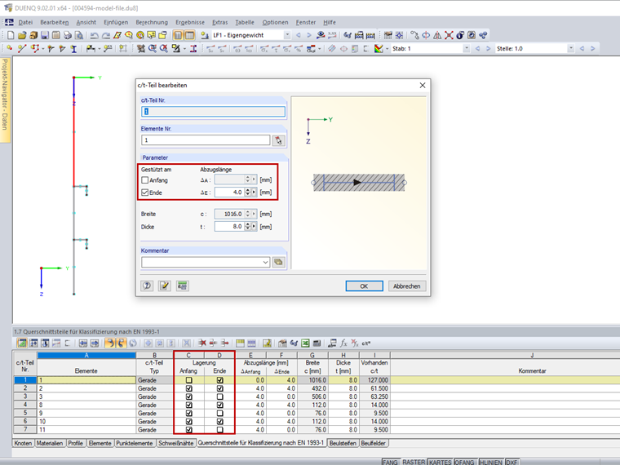620x465 pixels.
Task: Click the mirror triangles toolbar icon
Action: coord(437,35)
